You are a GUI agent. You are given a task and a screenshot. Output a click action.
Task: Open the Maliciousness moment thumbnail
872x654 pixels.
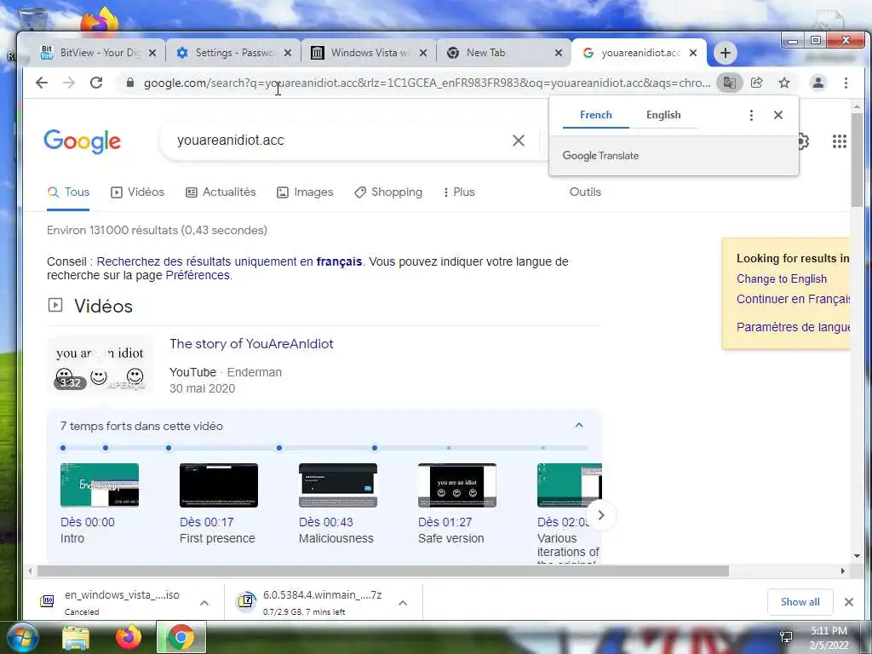(337, 485)
